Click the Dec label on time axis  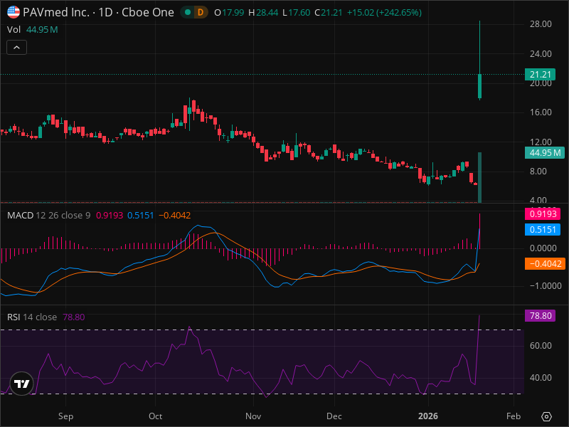click(x=334, y=416)
